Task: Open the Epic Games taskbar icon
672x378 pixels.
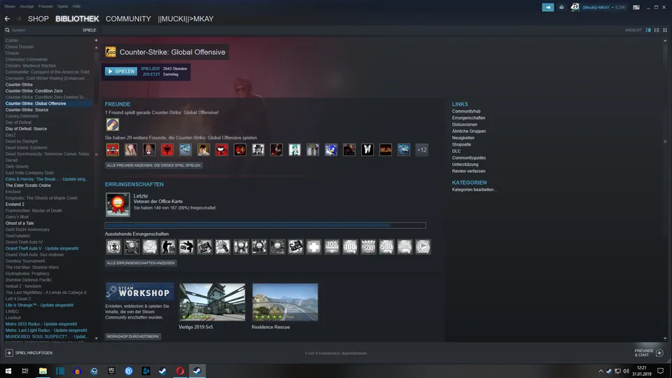Action: point(111,371)
